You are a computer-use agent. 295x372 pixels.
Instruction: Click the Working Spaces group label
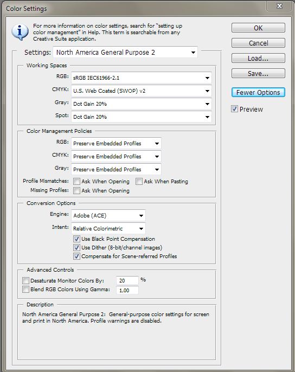pyautogui.click(x=47, y=66)
